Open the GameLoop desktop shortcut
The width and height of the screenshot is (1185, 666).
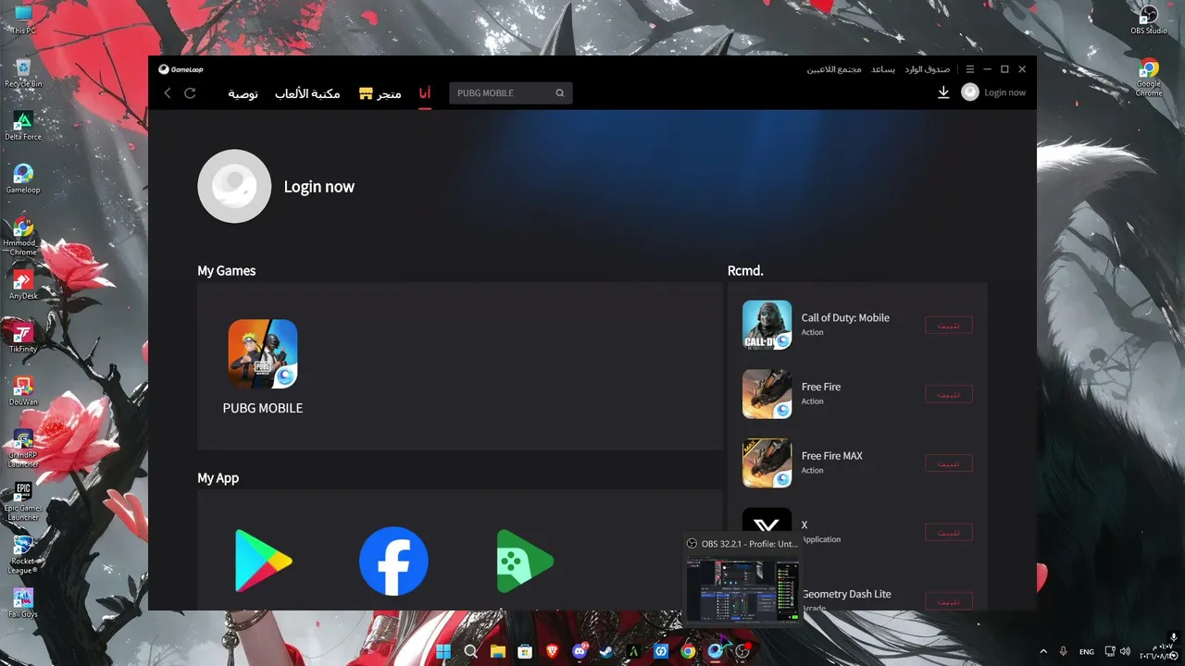coord(23,179)
